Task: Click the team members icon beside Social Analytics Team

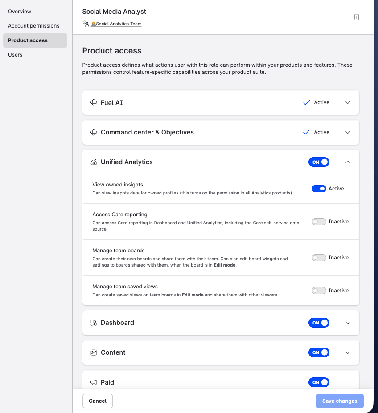Action: [x=86, y=24]
